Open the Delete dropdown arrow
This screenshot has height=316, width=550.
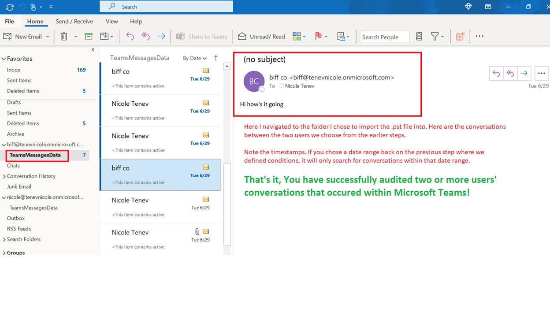[75, 37]
